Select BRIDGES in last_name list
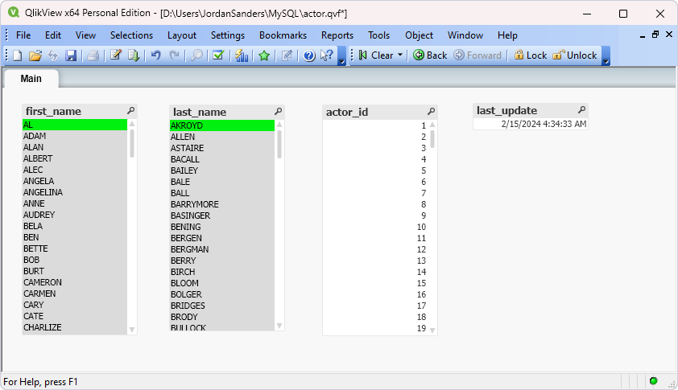The image size is (678, 390). (x=222, y=306)
